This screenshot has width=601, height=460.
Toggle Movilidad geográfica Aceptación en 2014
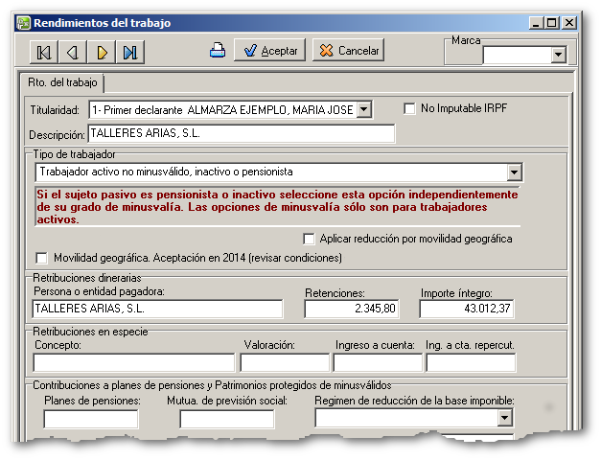point(41,258)
